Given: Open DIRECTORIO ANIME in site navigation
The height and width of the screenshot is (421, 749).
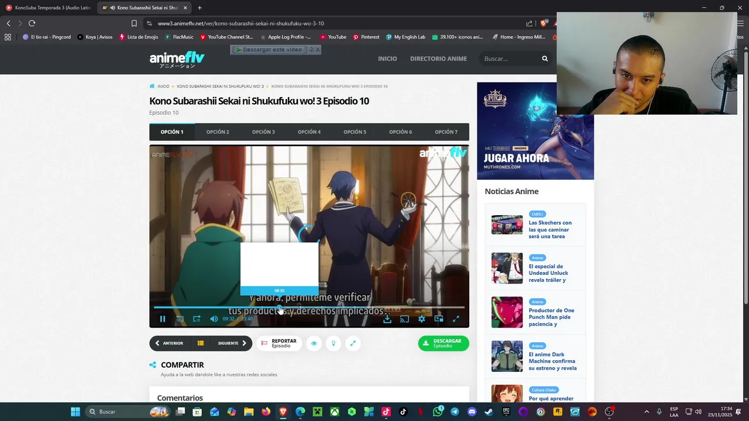Looking at the screenshot, I should point(438,58).
